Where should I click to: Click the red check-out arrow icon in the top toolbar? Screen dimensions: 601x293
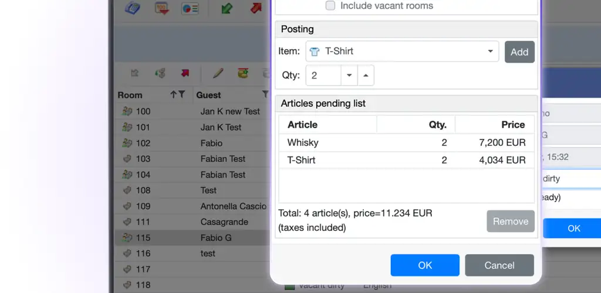[x=256, y=9]
